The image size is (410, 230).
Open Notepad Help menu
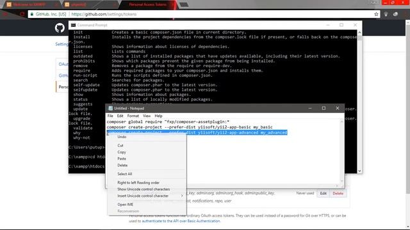pyautogui.click(x=158, y=116)
